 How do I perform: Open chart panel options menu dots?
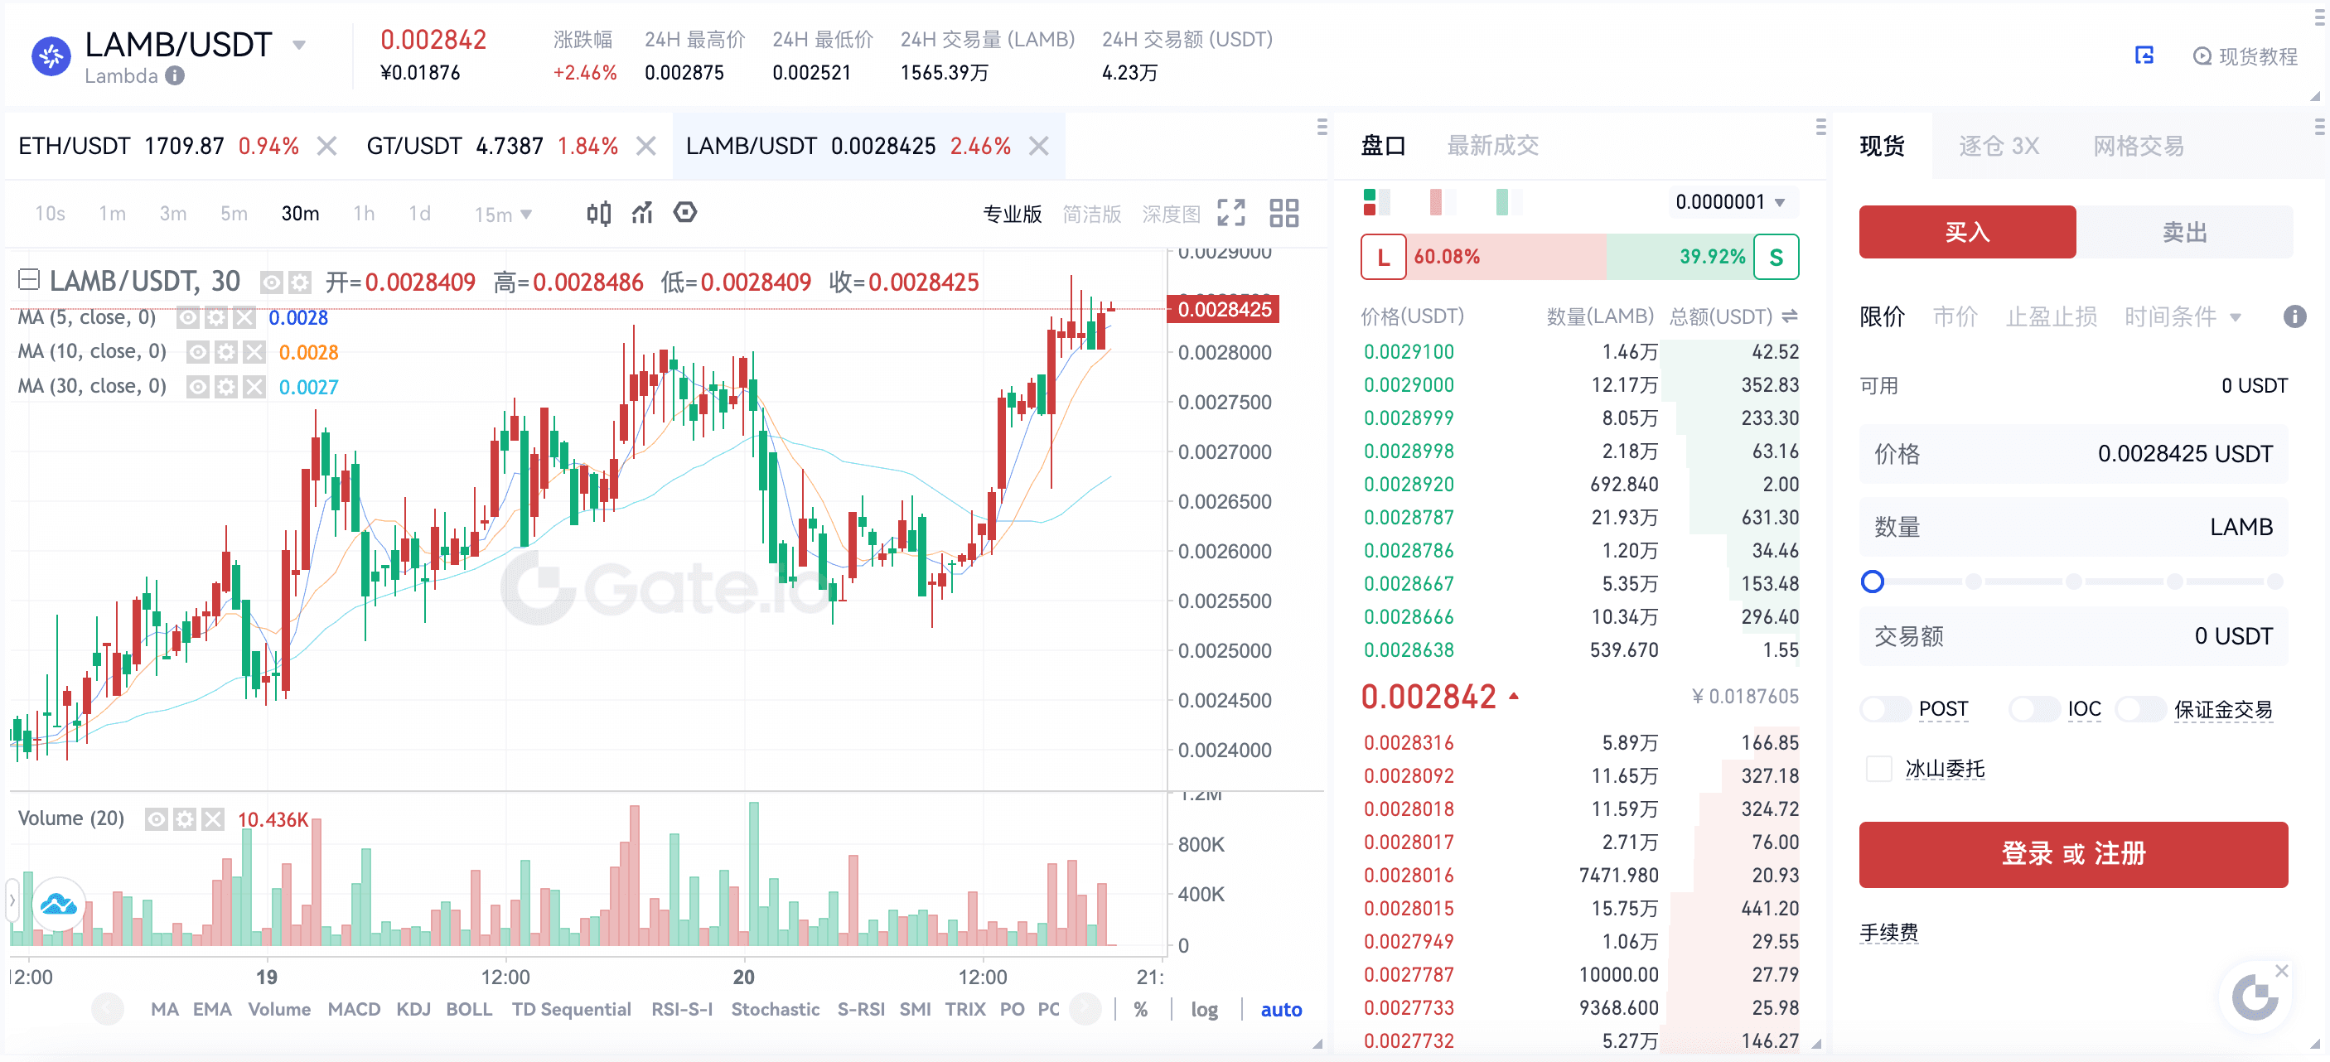point(1322,127)
